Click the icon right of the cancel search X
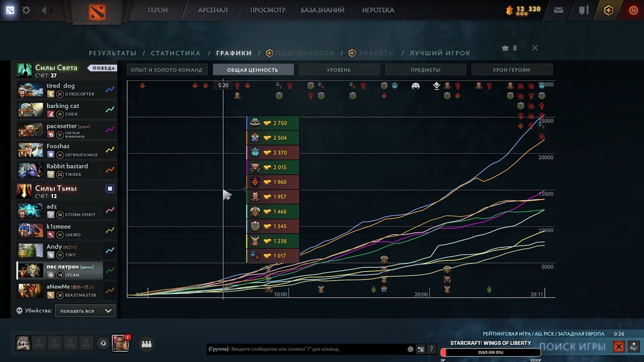This screenshot has width=644, height=362. pos(634,346)
